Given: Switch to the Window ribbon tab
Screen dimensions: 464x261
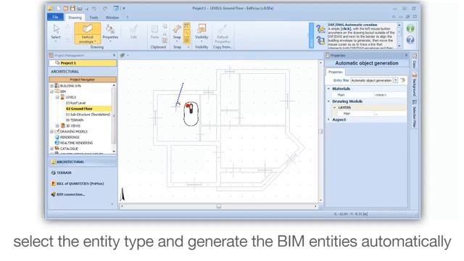Looking at the screenshot, I should click(112, 17).
